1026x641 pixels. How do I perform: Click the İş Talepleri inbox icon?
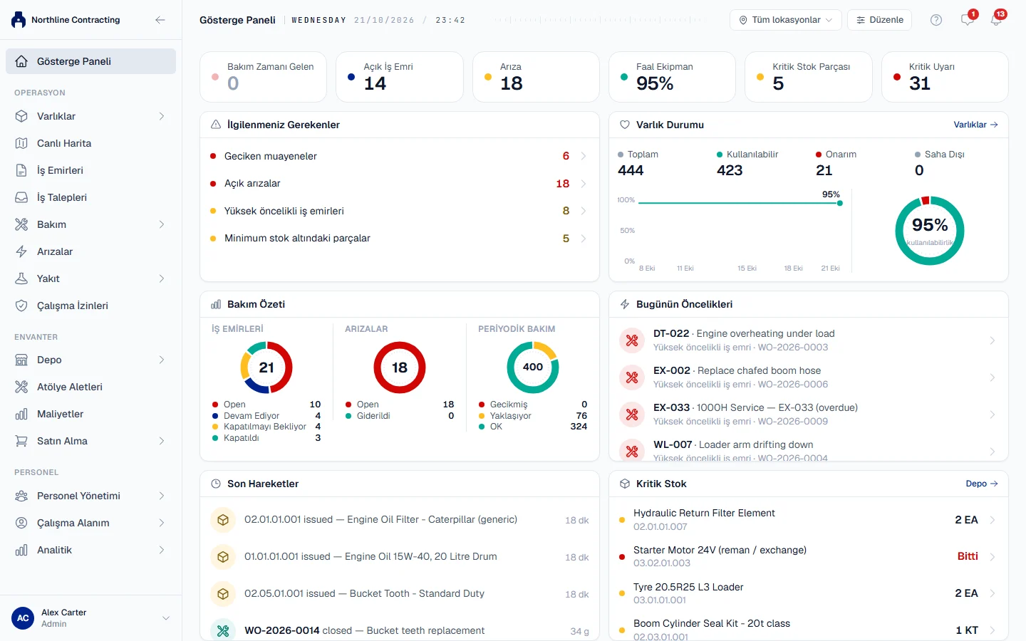pos(21,197)
